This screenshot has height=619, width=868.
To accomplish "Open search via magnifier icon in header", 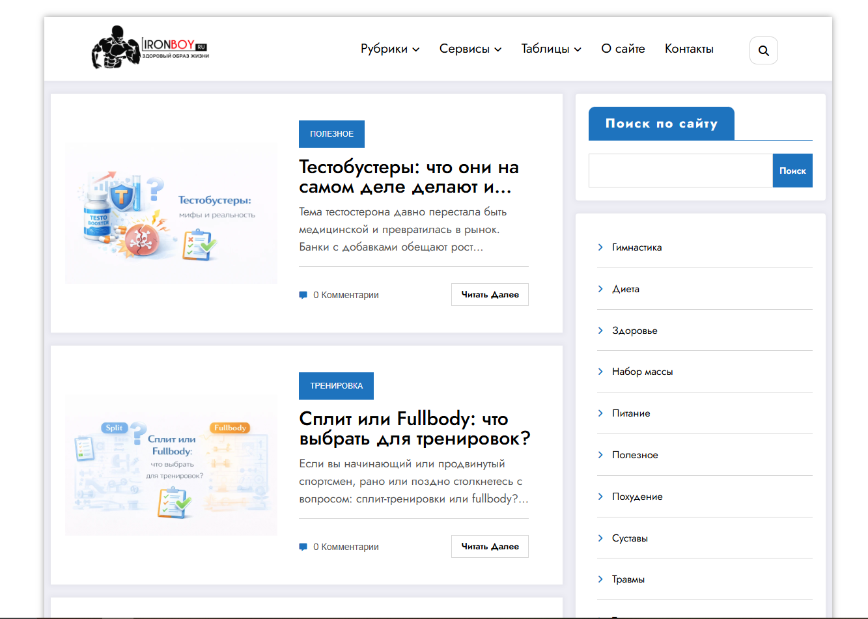I will pos(764,51).
